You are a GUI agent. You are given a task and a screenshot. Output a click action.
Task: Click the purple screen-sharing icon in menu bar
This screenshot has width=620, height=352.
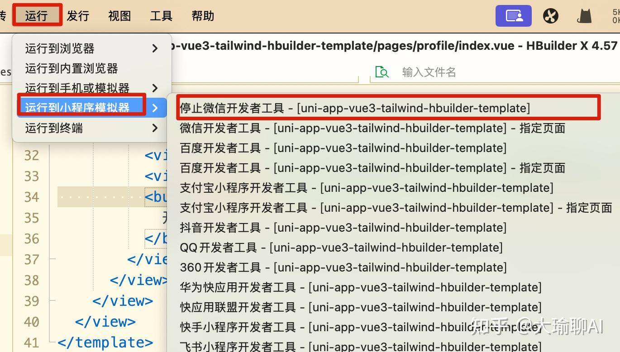pyautogui.click(x=514, y=16)
